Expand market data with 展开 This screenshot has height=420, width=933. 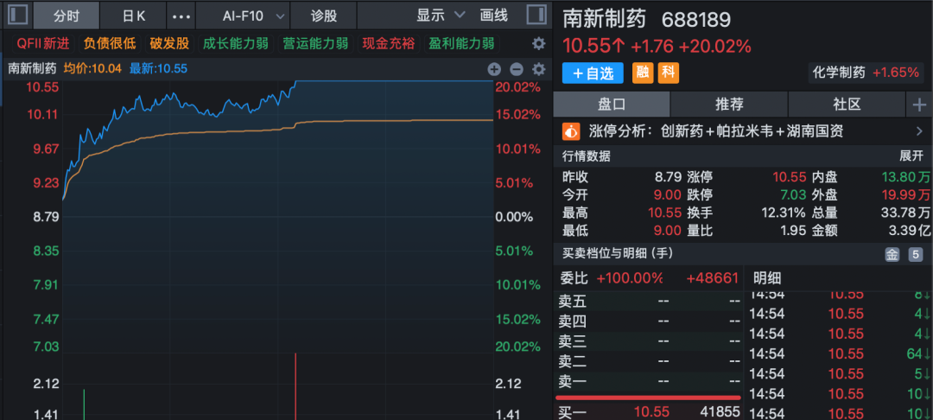coord(911,156)
